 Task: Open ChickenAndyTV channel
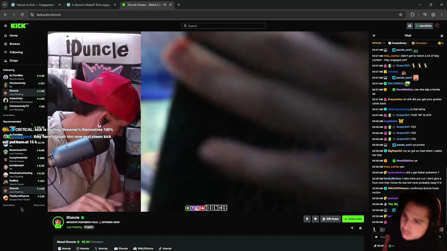[x=24, y=108]
